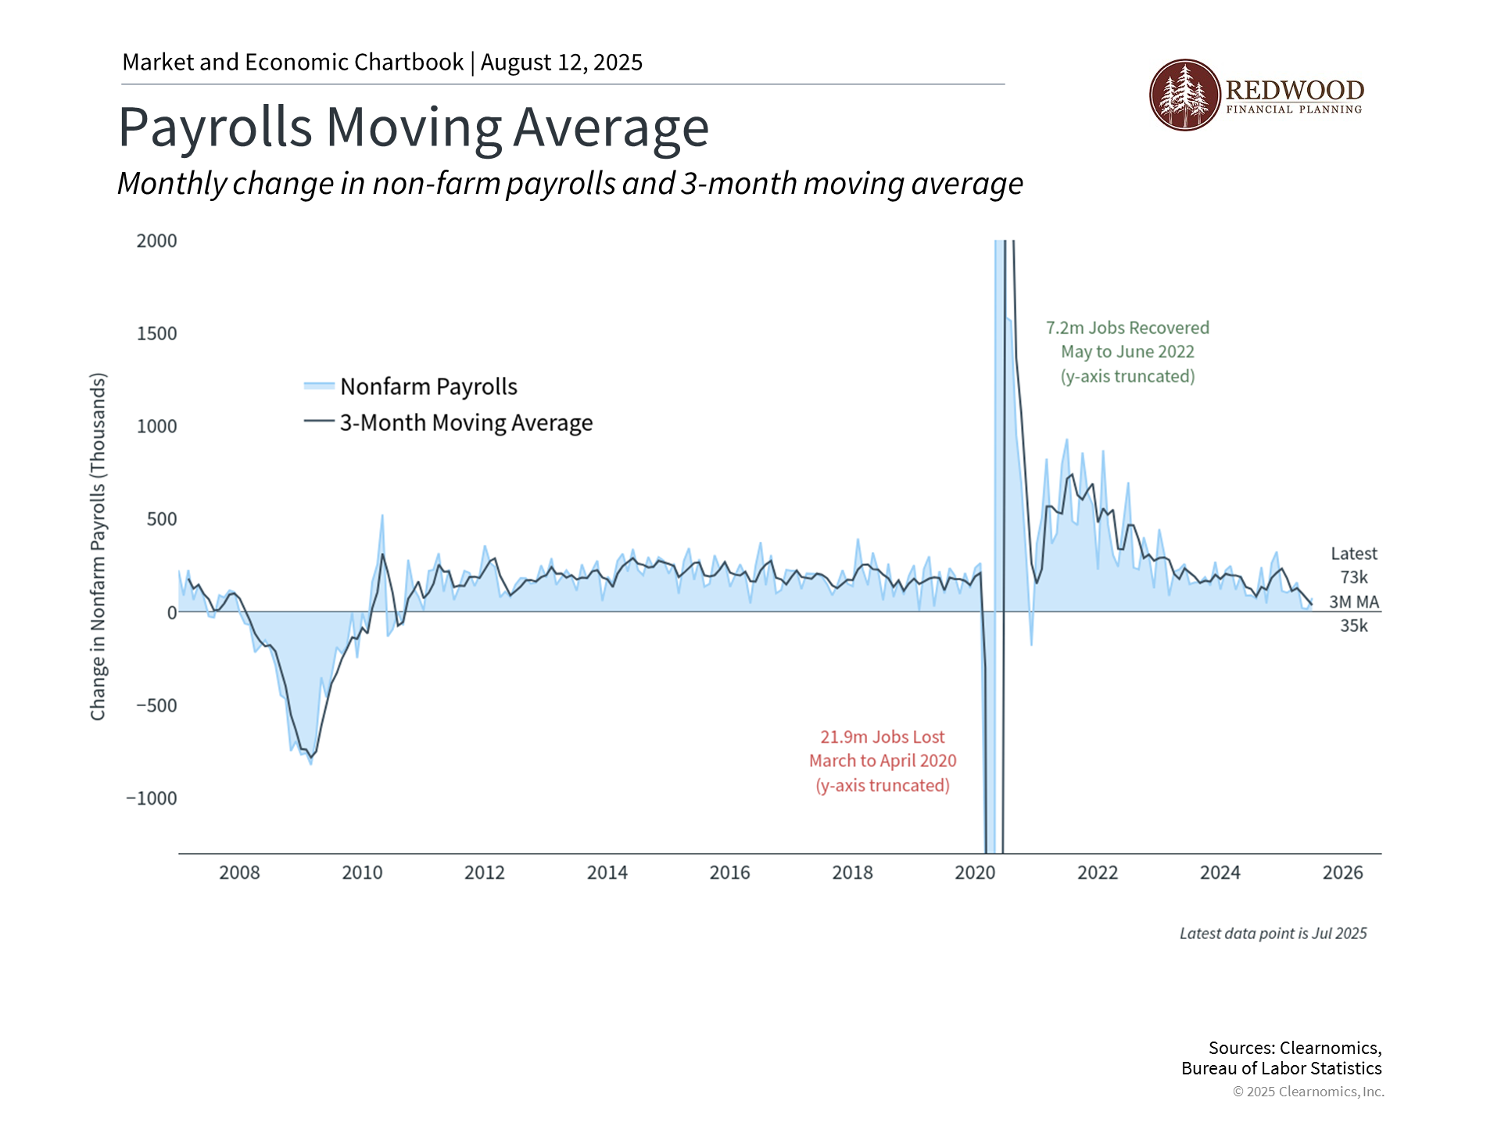Click the 2000 y-axis tick label
The width and height of the screenshot is (1501, 1126).
tap(156, 241)
